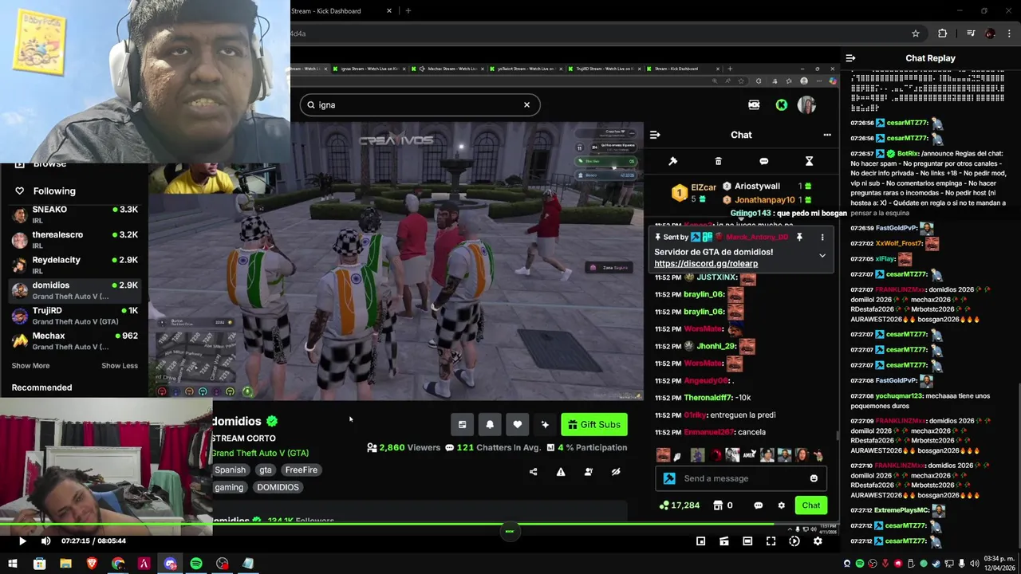
Task: Toggle the heart follow button
Action: pos(517,425)
